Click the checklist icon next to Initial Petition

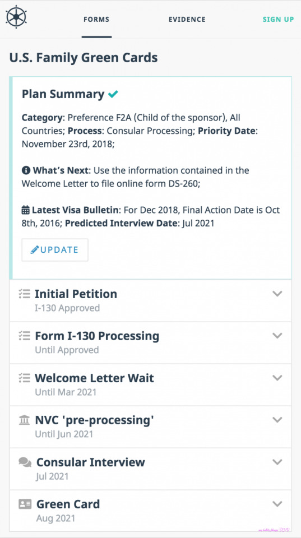24,294
